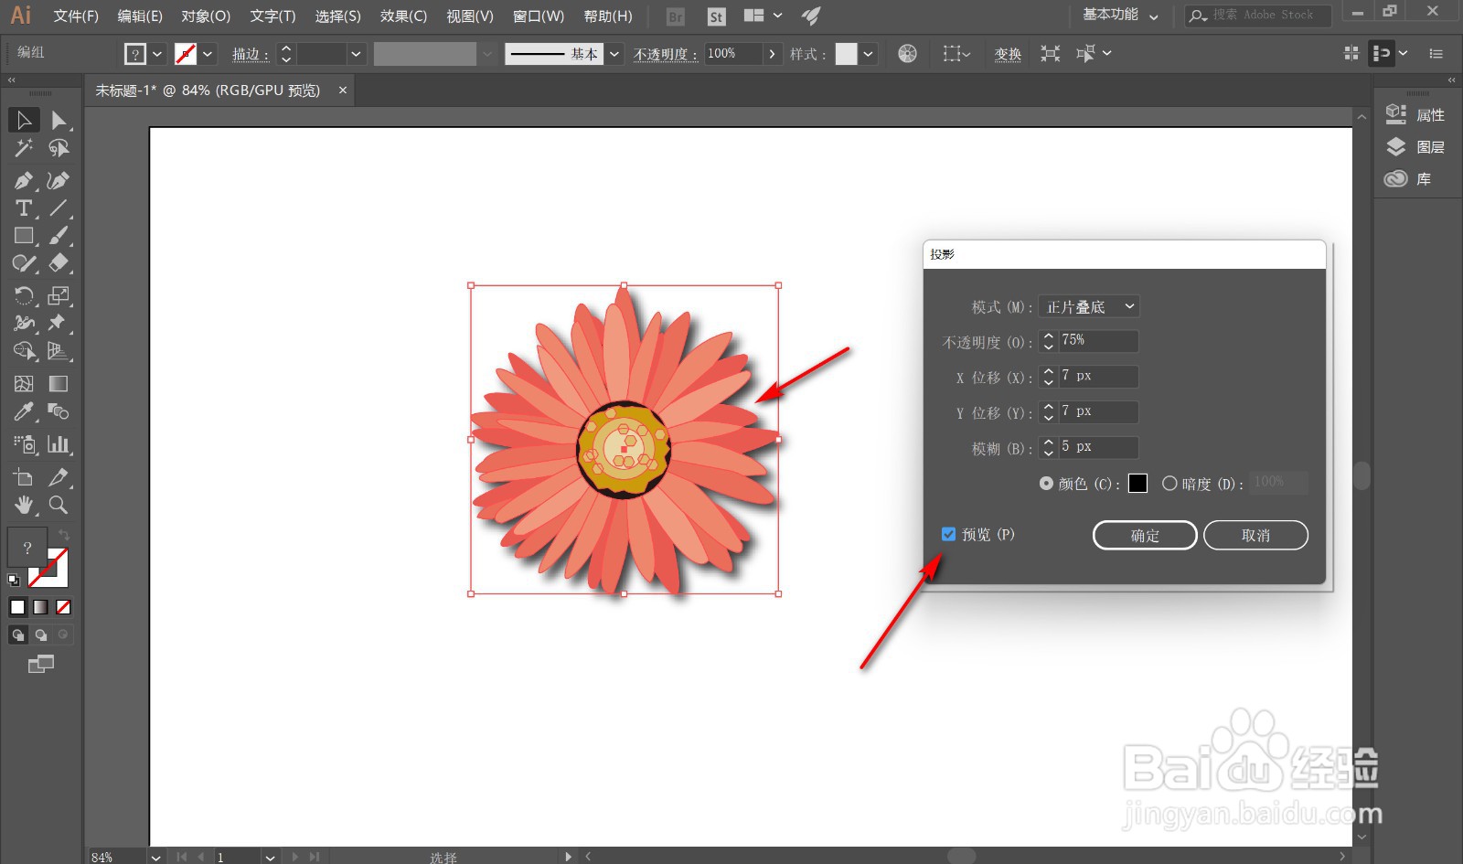Image resolution: width=1463 pixels, height=864 pixels.
Task: Open the 文件(F) menu
Action: point(76,16)
